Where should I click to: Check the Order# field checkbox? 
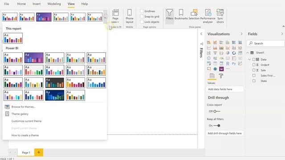pos(254,65)
